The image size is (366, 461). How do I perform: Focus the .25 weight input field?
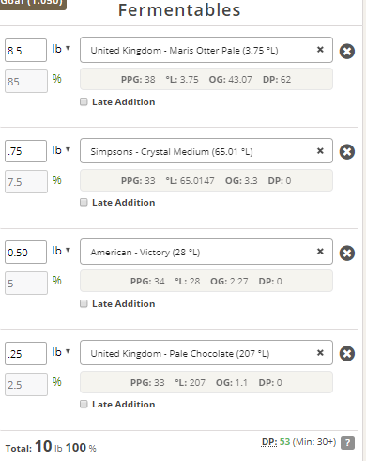tap(25, 354)
